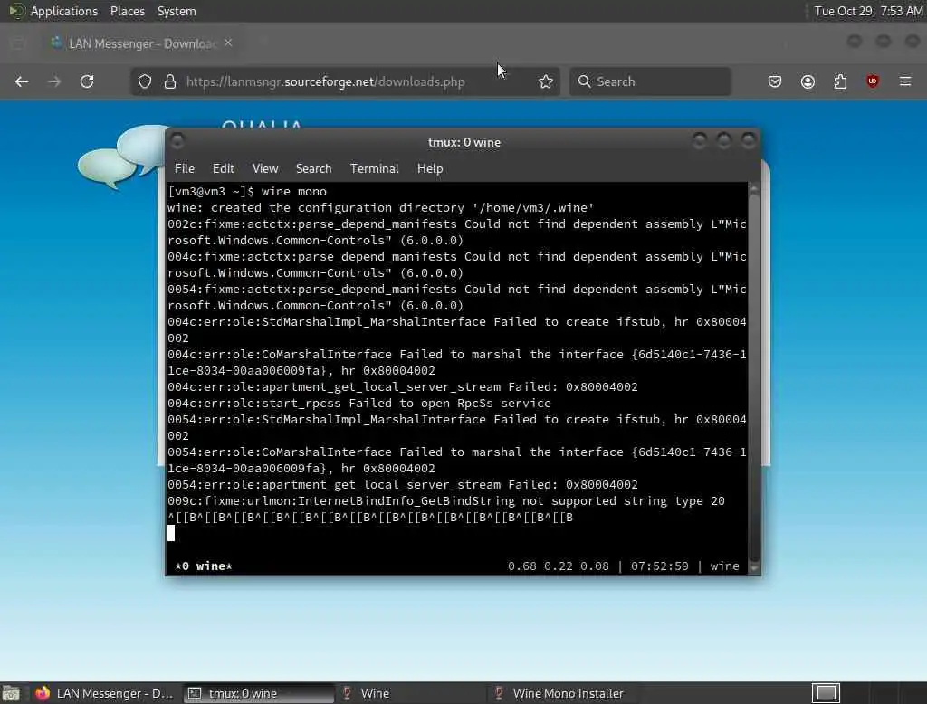Click the padlock site security icon
The width and height of the screenshot is (927, 704).
coord(170,81)
